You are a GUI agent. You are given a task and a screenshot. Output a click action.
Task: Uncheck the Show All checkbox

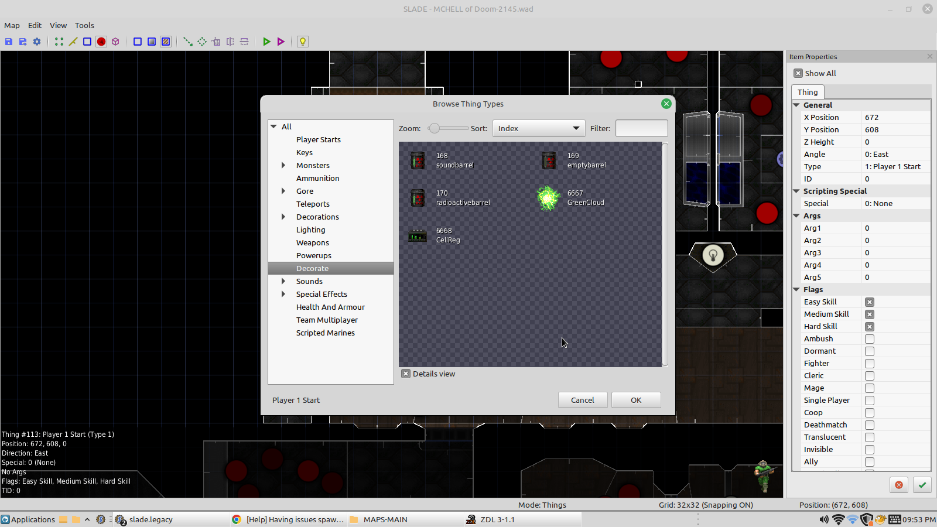point(798,73)
